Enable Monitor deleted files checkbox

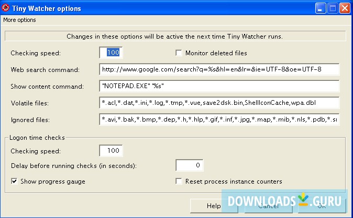tap(179, 53)
